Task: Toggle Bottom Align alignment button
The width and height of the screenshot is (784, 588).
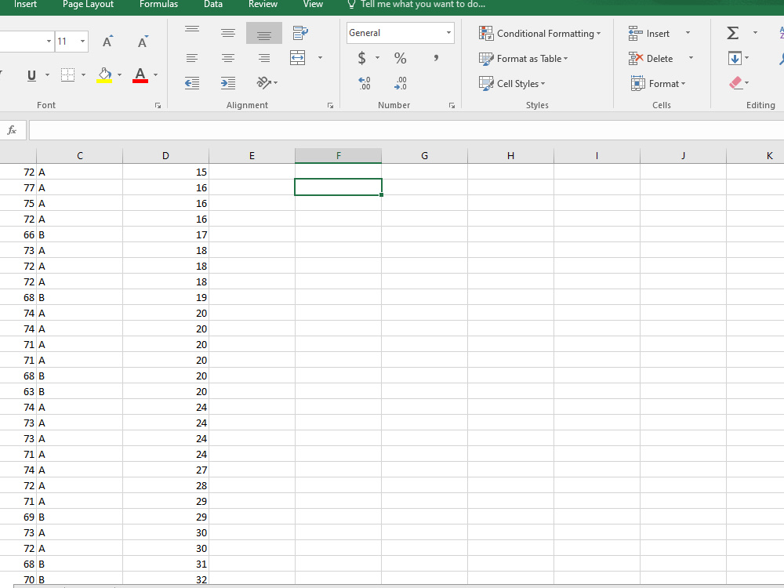Action: (x=264, y=33)
